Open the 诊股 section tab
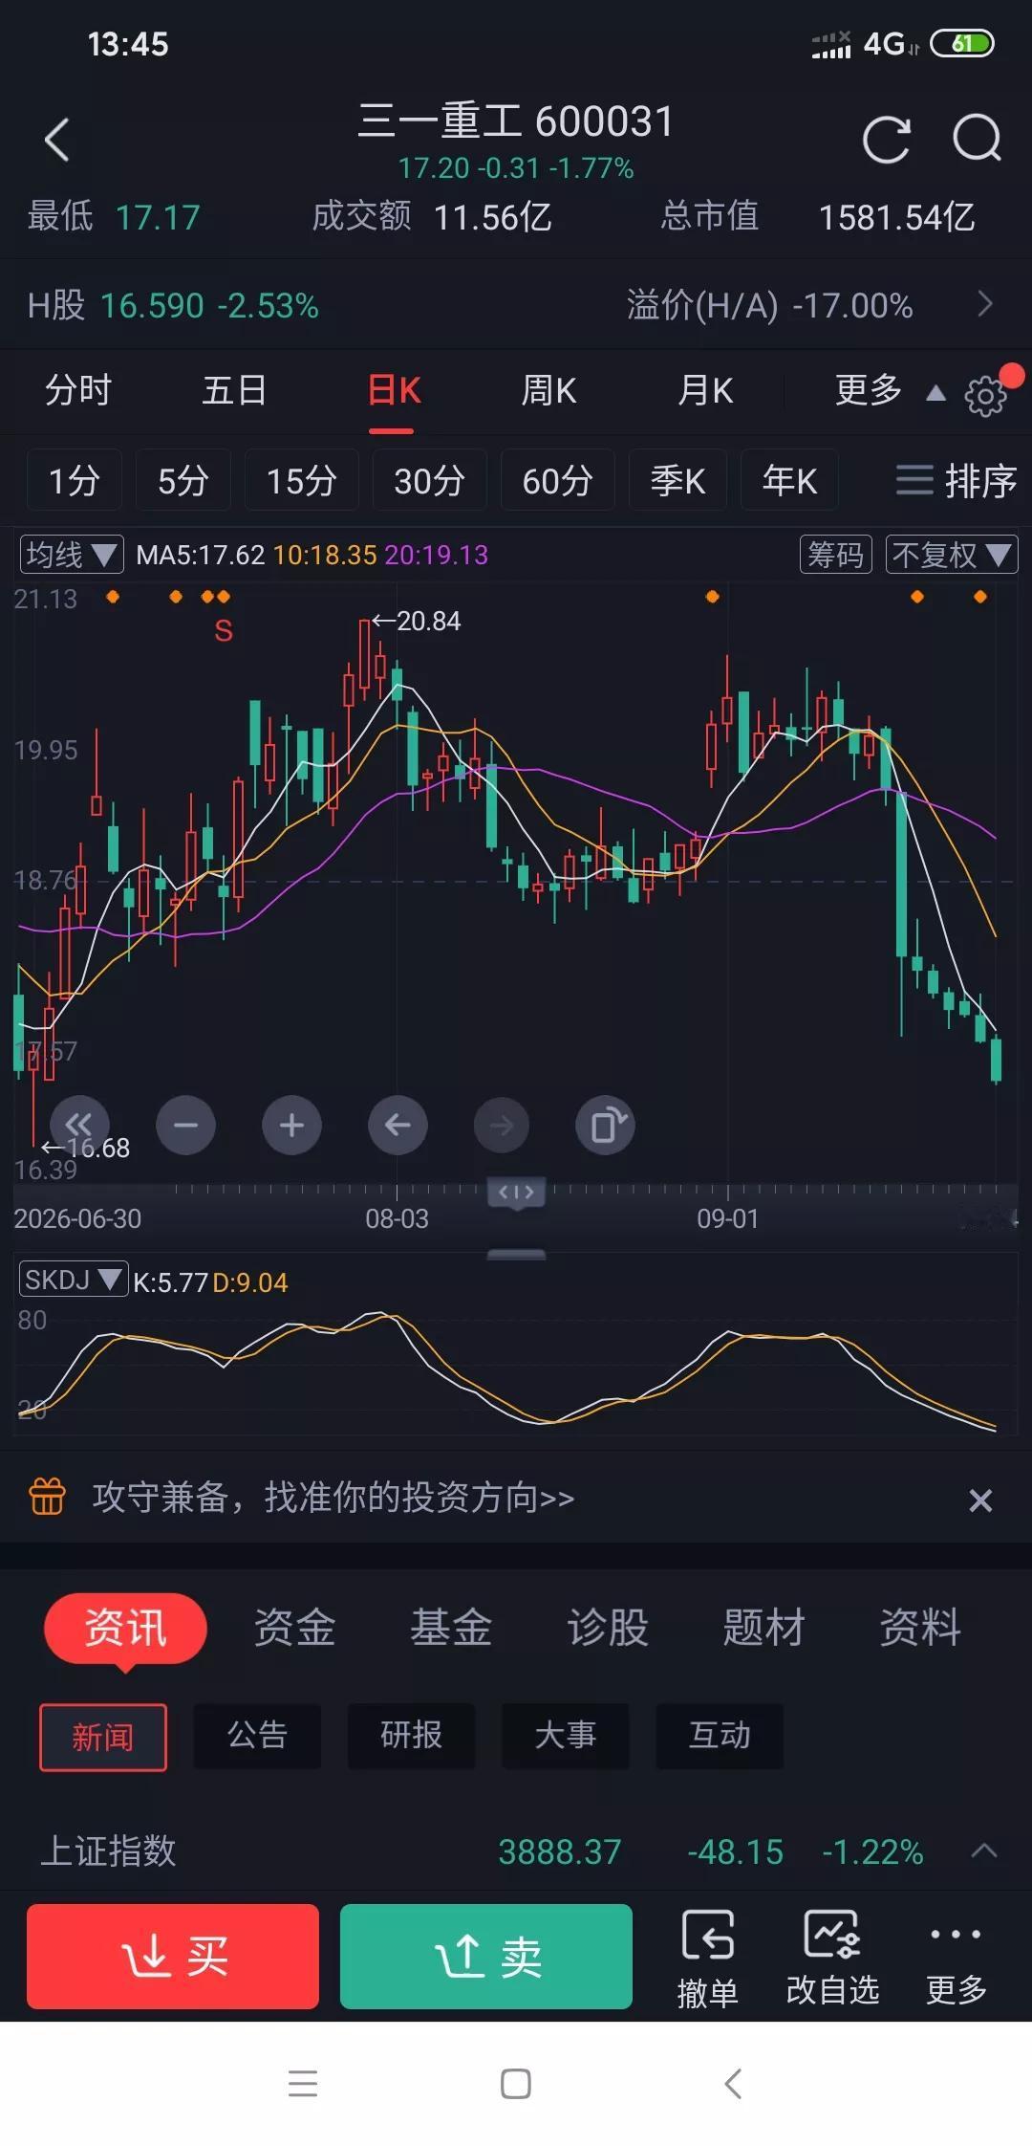Screen dimensions: 1032x2146 pos(608,1628)
